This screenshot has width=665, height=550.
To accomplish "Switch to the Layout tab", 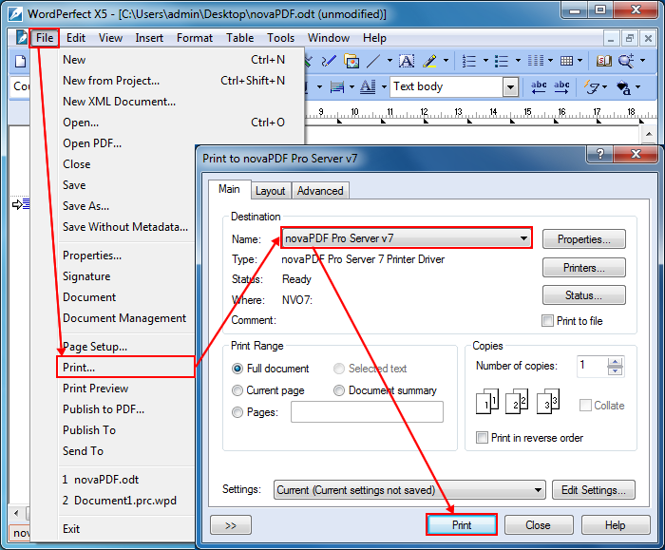I will point(270,191).
